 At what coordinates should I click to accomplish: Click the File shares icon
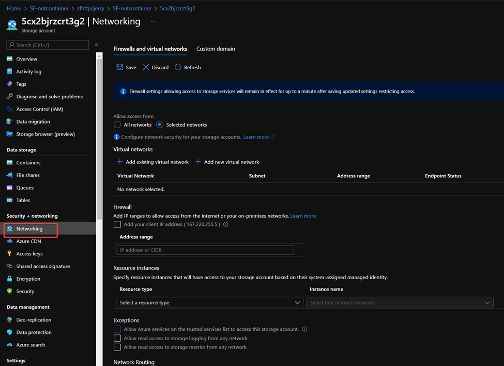point(10,175)
